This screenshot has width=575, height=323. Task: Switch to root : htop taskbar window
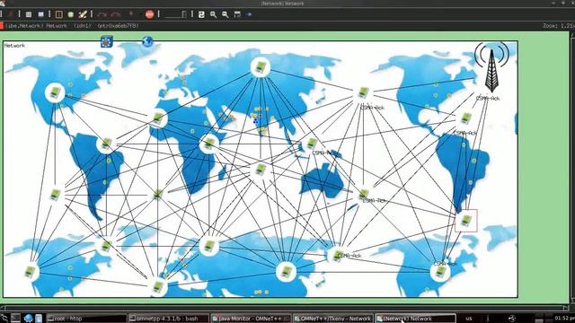click(x=86, y=319)
